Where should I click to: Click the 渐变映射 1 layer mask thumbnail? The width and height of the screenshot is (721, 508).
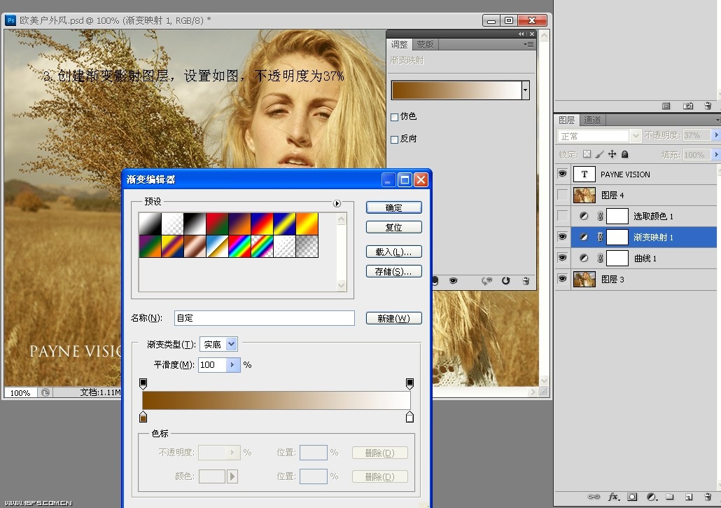[x=617, y=238]
